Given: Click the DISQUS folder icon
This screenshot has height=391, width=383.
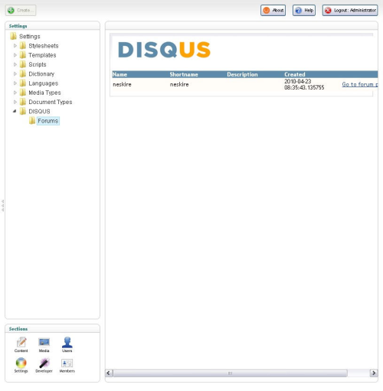Looking at the screenshot, I should [x=23, y=111].
